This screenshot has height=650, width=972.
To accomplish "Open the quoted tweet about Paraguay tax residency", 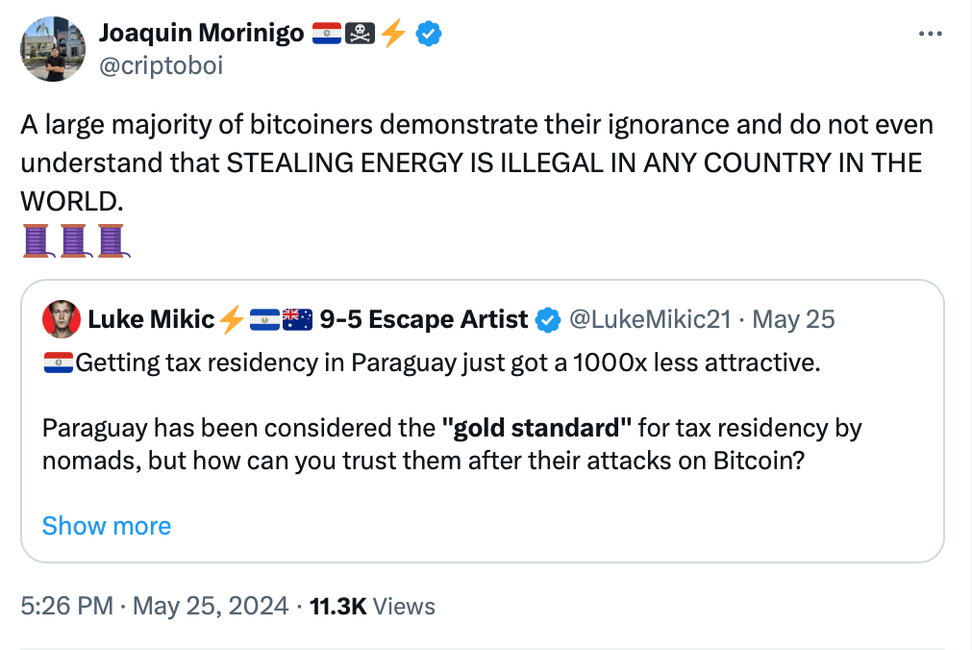I will click(483, 422).
